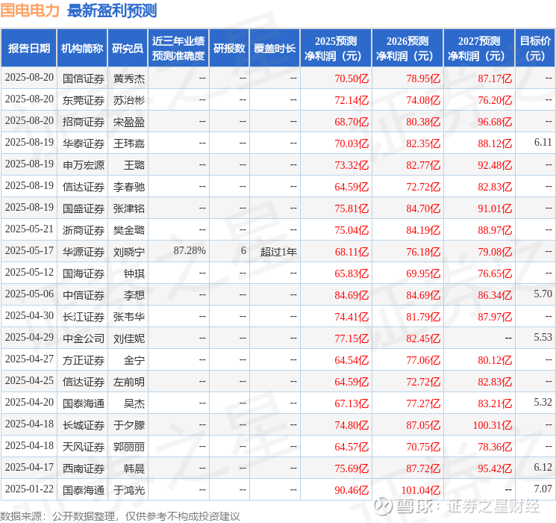Click target price 7.07

tap(543, 489)
